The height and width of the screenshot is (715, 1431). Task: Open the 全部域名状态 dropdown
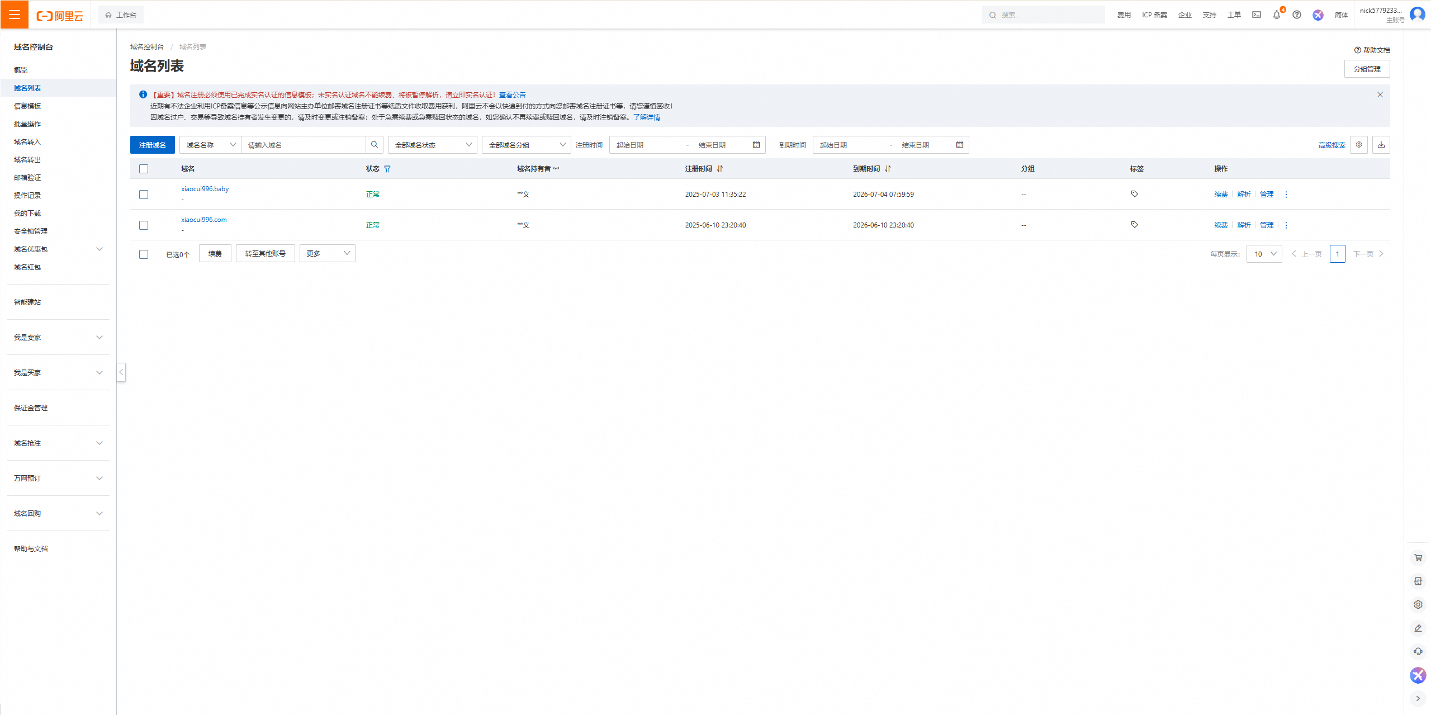[x=432, y=144]
